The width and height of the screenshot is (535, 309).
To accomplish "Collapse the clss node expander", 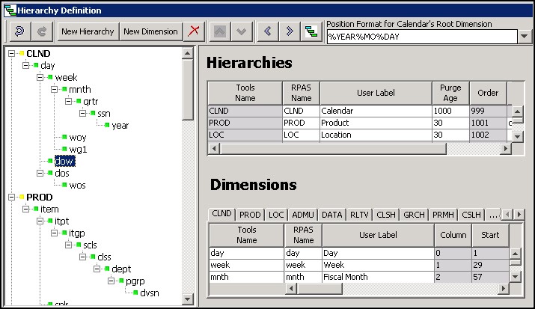I will [x=83, y=257].
